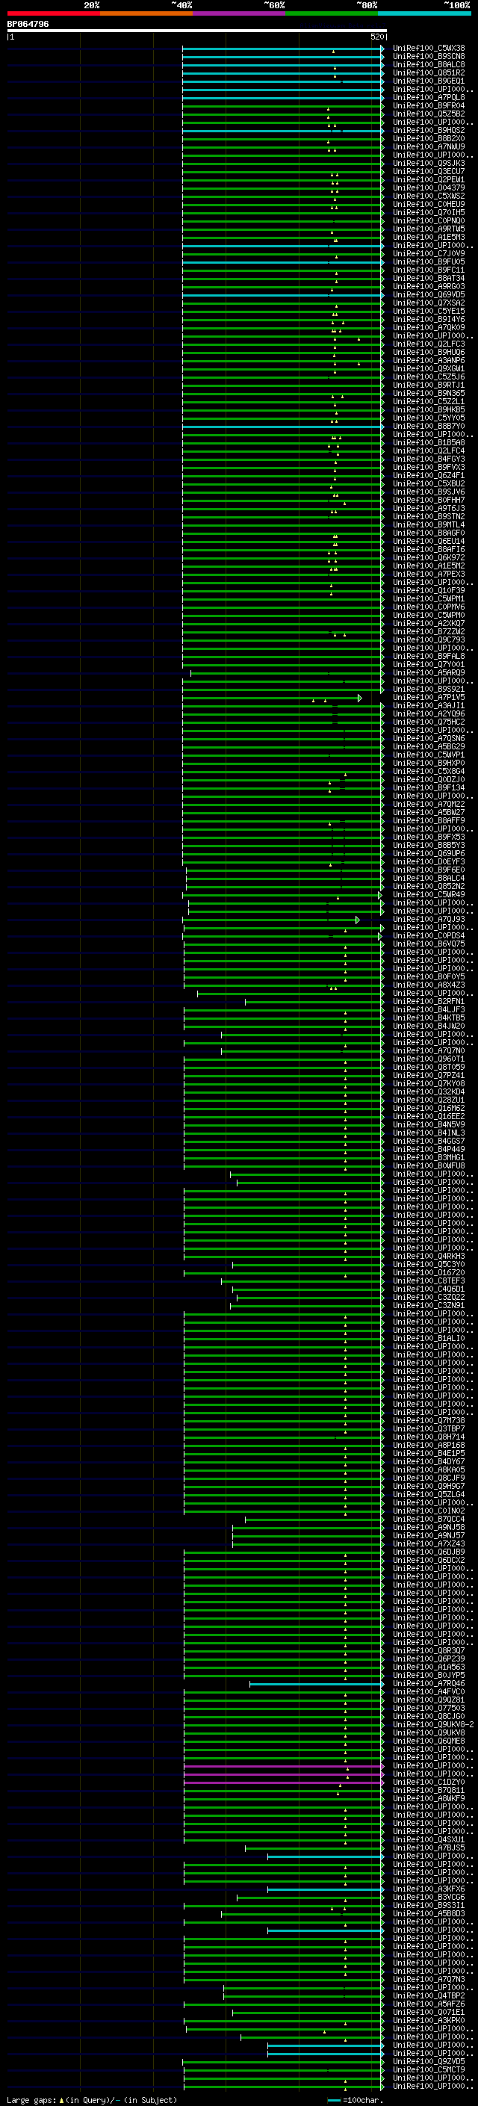Select the UniRef100_A7BJS5 label
This screenshot has width=478, height=2106.
click(x=429, y=1848)
